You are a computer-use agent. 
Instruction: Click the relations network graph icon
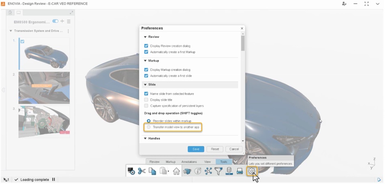pyautogui.click(x=208, y=171)
